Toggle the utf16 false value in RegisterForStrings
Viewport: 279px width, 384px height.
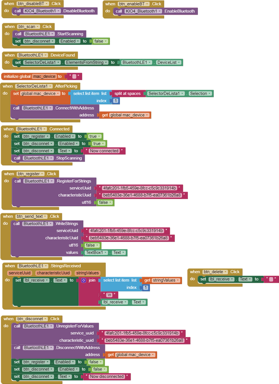coord(105,202)
